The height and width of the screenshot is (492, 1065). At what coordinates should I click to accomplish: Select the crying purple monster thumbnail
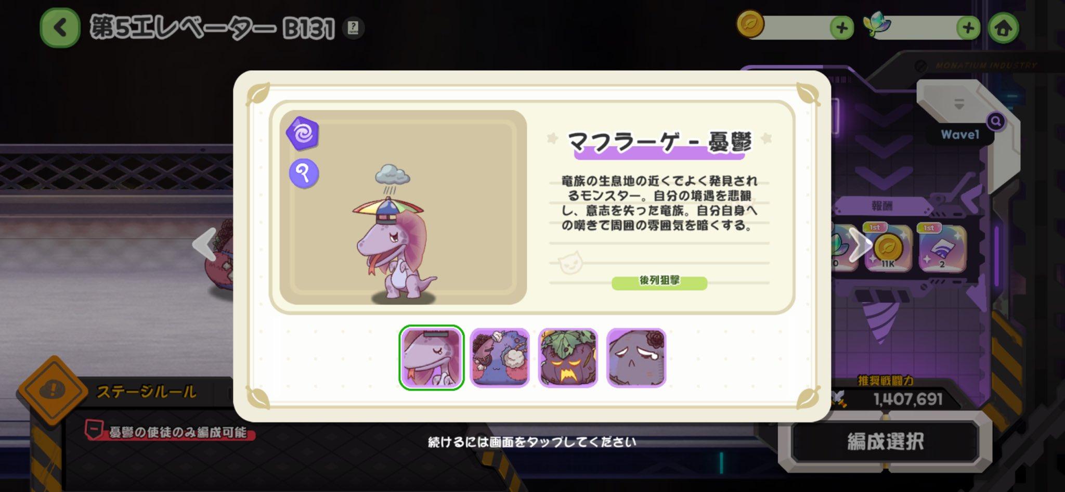pyautogui.click(x=637, y=358)
